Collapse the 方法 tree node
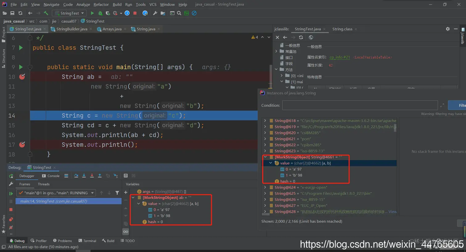The height and width of the screenshot is (252, 466). click(276, 70)
